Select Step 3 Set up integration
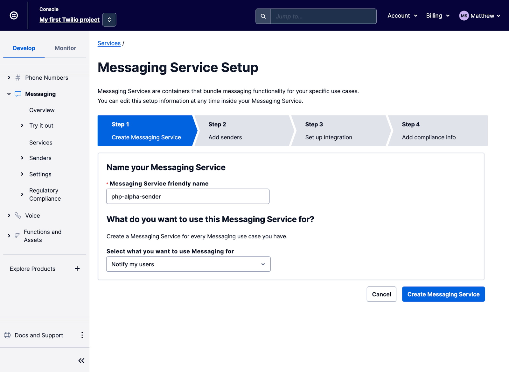Viewport: 509px width, 372px height. [340, 131]
